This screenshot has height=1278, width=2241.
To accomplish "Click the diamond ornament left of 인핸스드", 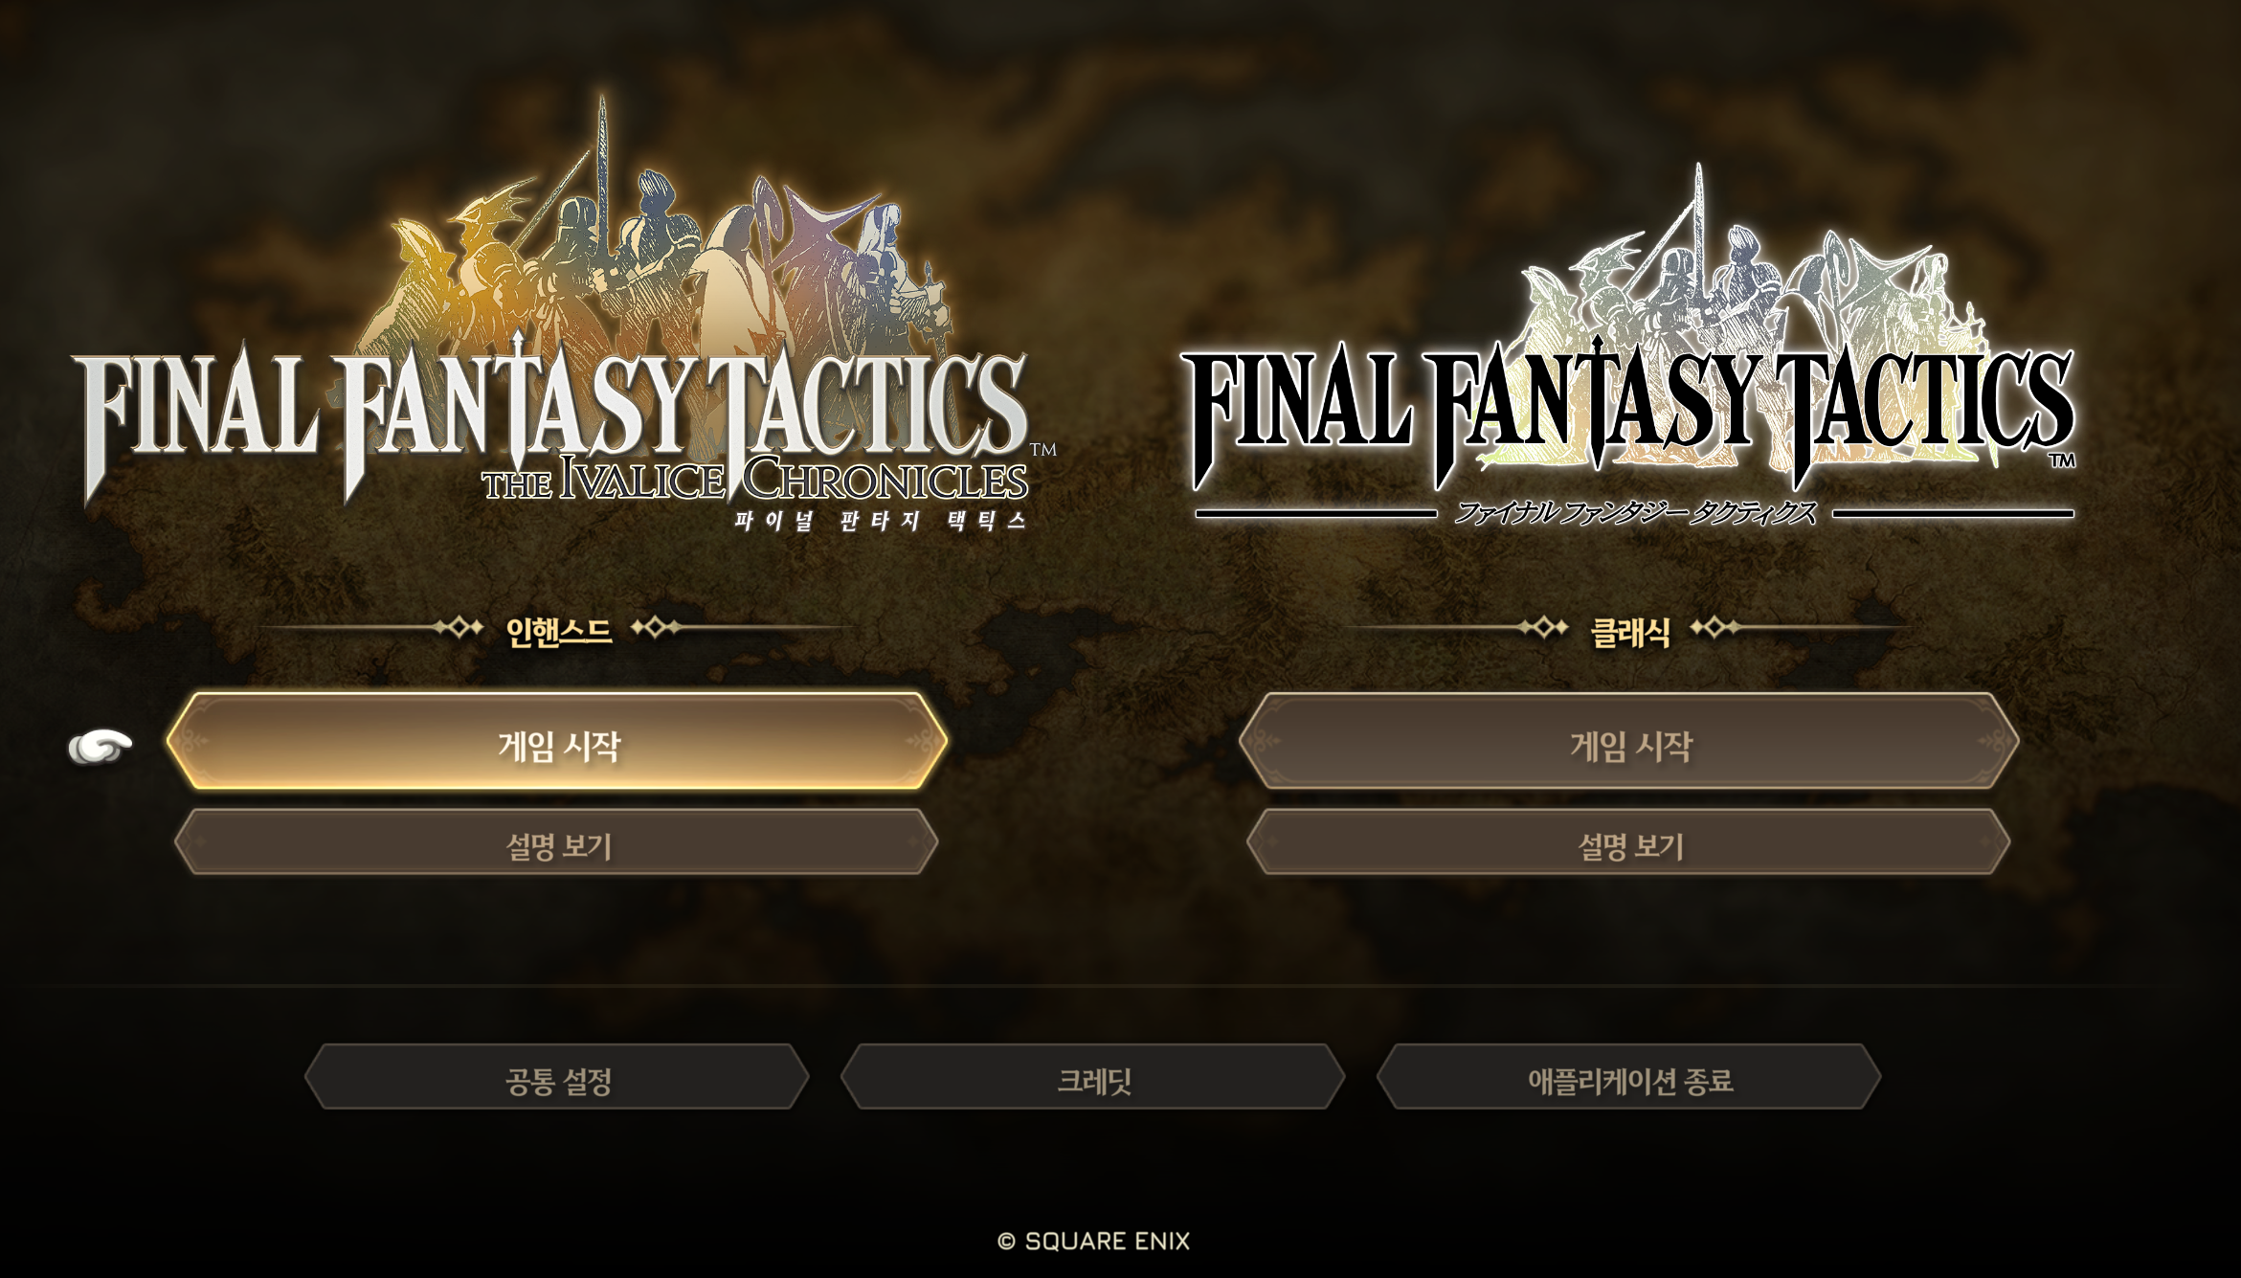I will [458, 627].
